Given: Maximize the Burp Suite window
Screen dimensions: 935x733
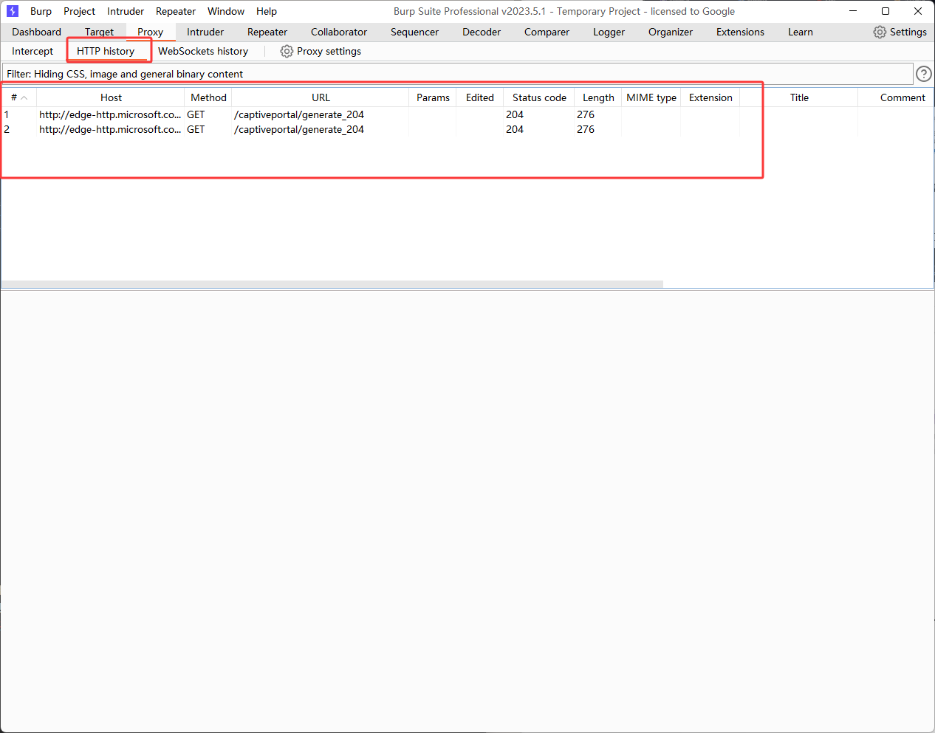Looking at the screenshot, I should pos(886,11).
